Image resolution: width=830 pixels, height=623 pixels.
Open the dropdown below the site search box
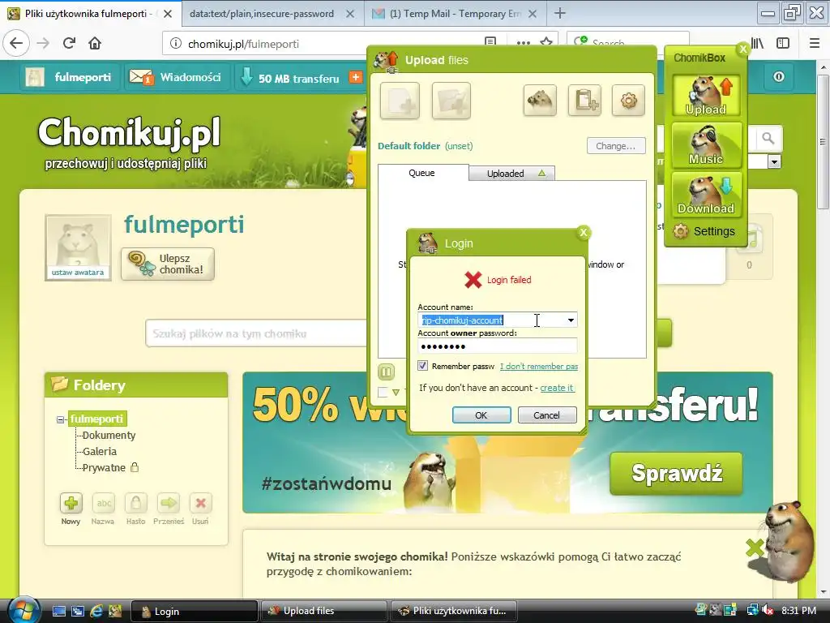tap(774, 162)
